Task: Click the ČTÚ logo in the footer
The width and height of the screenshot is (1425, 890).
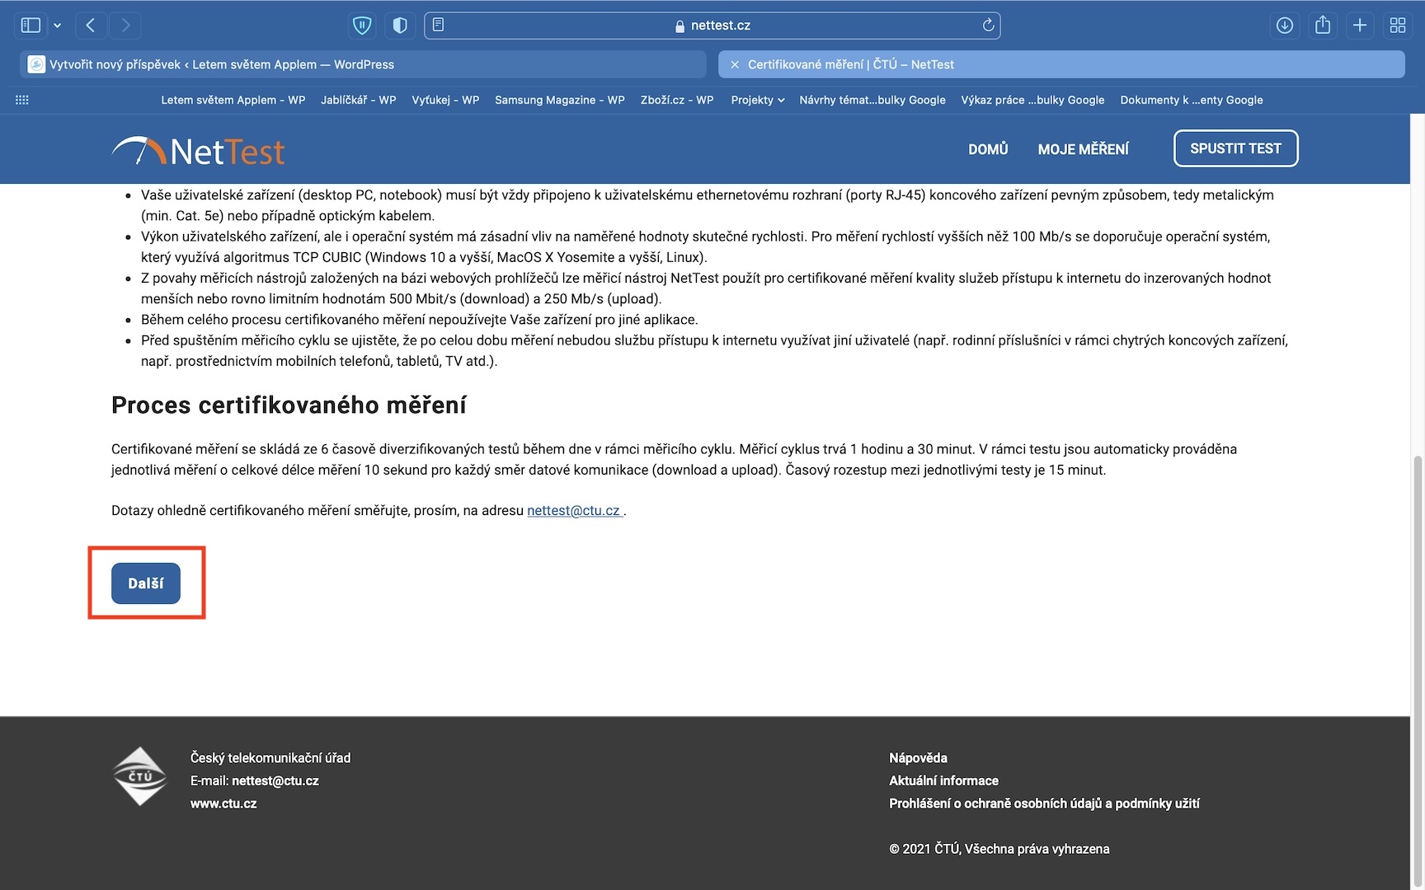Action: click(x=139, y=776)
